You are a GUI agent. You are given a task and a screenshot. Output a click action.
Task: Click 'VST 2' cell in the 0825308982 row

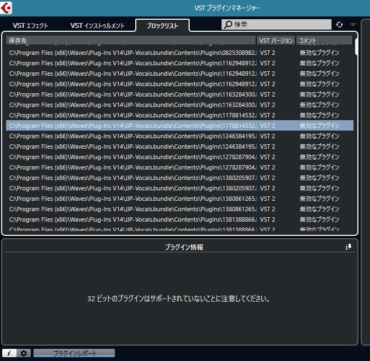click(x=267, y=53)
